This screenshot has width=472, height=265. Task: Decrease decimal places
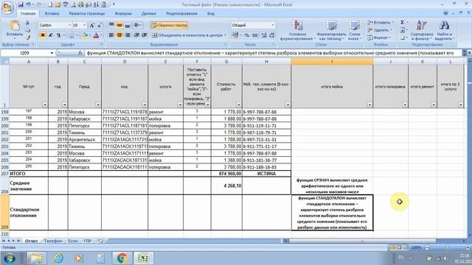(x=272, y=35)
